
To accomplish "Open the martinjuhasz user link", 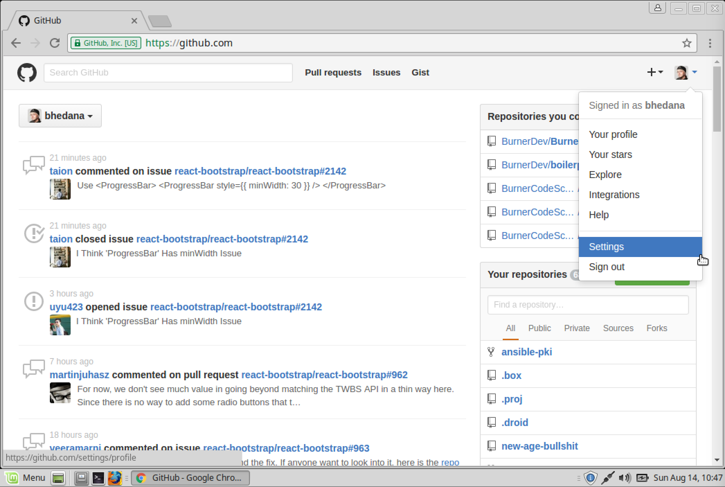I will click(x=79, y=375).
